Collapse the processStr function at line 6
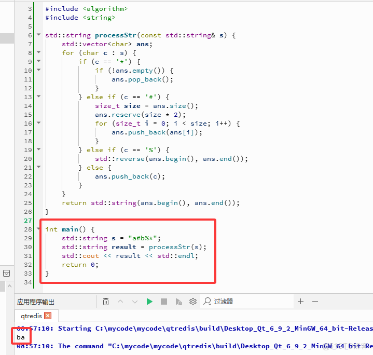The width and height of the screenshot is (373, 355). (x=39, y=35)
